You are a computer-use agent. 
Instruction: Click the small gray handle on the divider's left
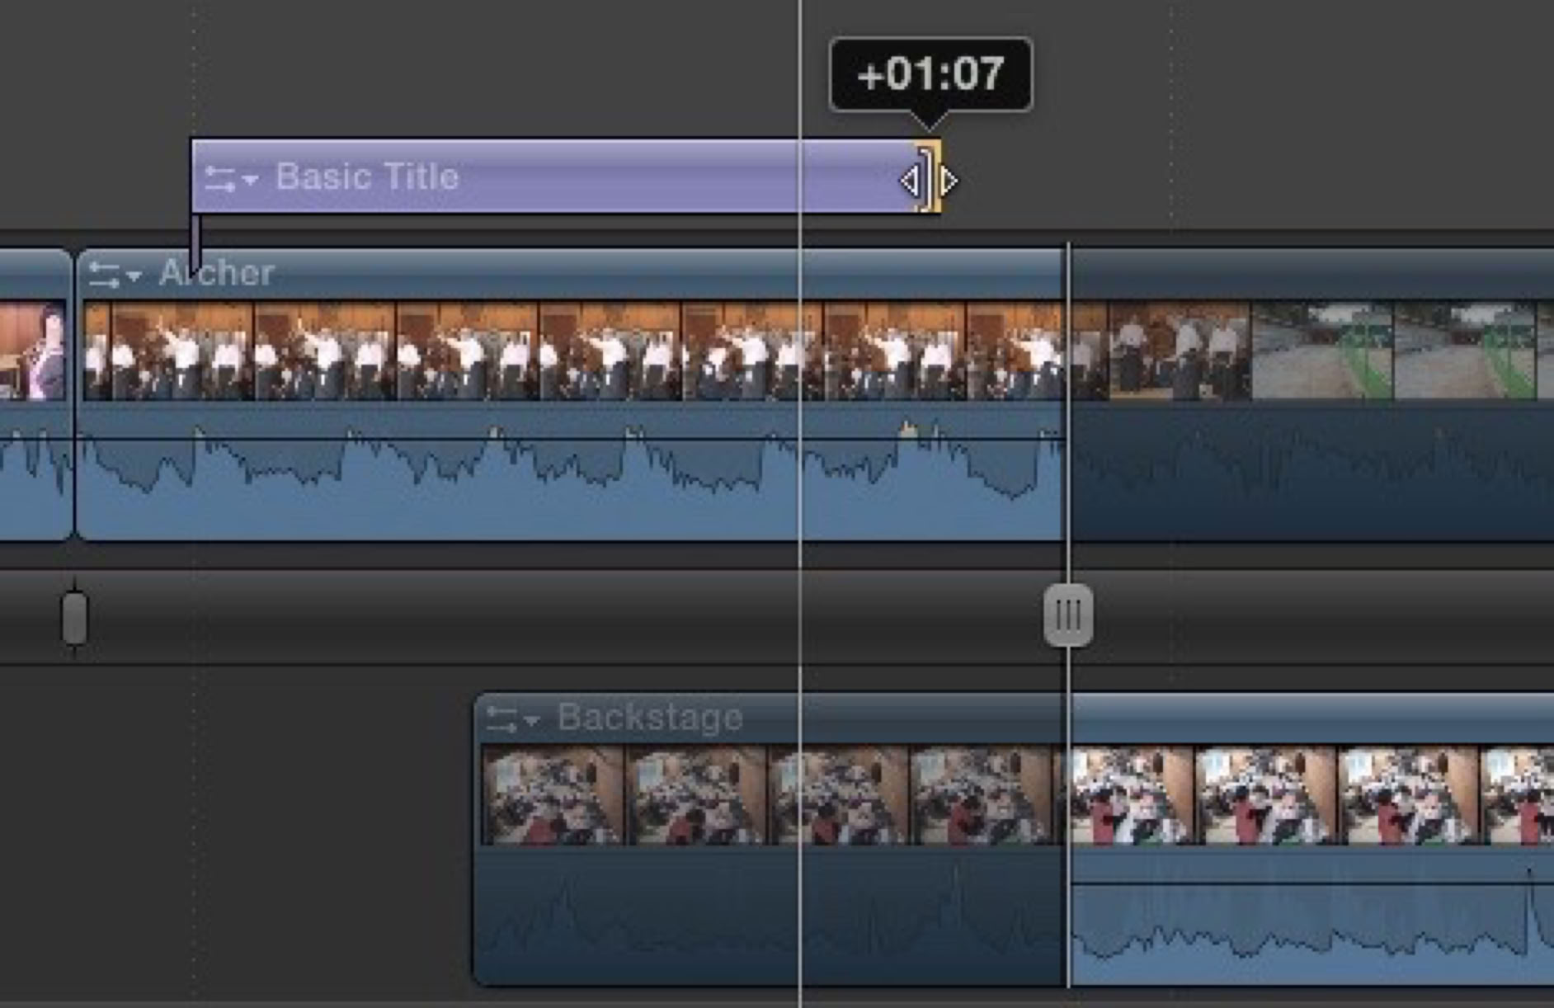tap(74, 617)
